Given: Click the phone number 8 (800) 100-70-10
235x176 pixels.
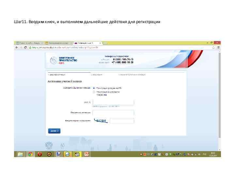Looking at the screenshot, I should coord(123,59).
